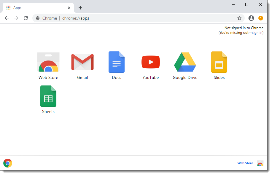Click the 'Not signed in to Chrome' text
This screenshot has width=272, height=175.
coord(244,28)
